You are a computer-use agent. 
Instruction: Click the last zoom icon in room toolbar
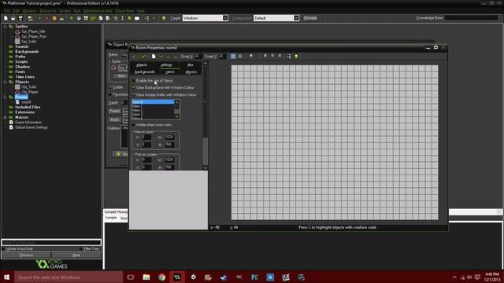(280, 56)
